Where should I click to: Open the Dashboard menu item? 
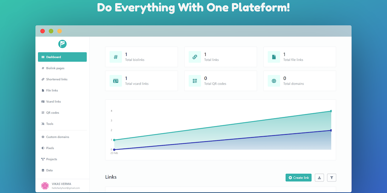[x=62, y=57]
